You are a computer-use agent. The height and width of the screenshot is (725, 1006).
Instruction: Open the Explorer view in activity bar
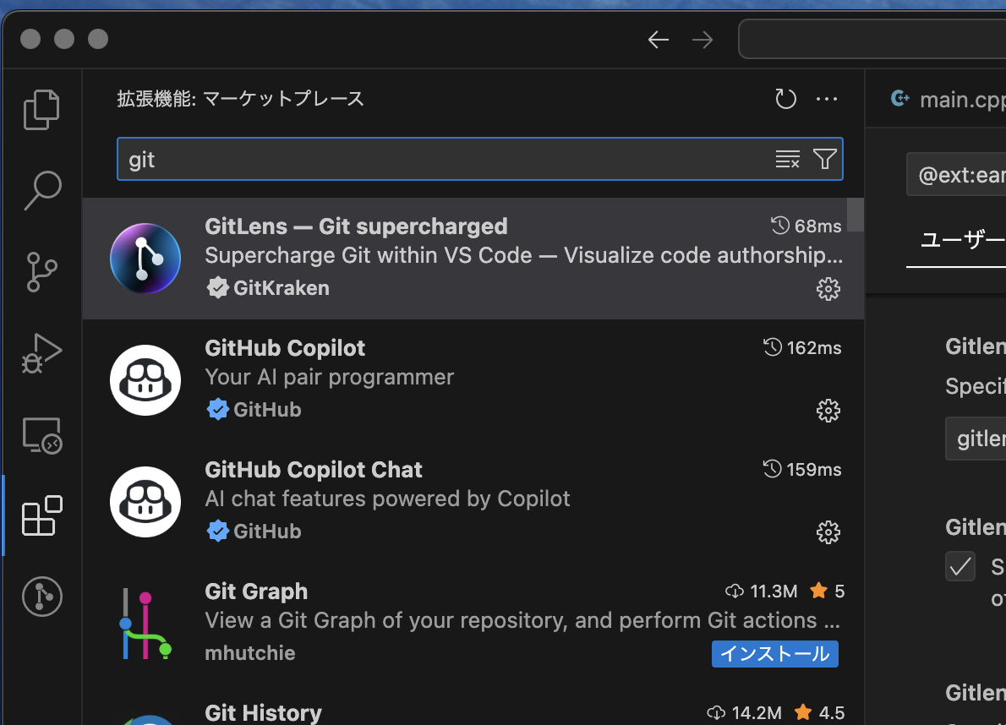point(41,110)
